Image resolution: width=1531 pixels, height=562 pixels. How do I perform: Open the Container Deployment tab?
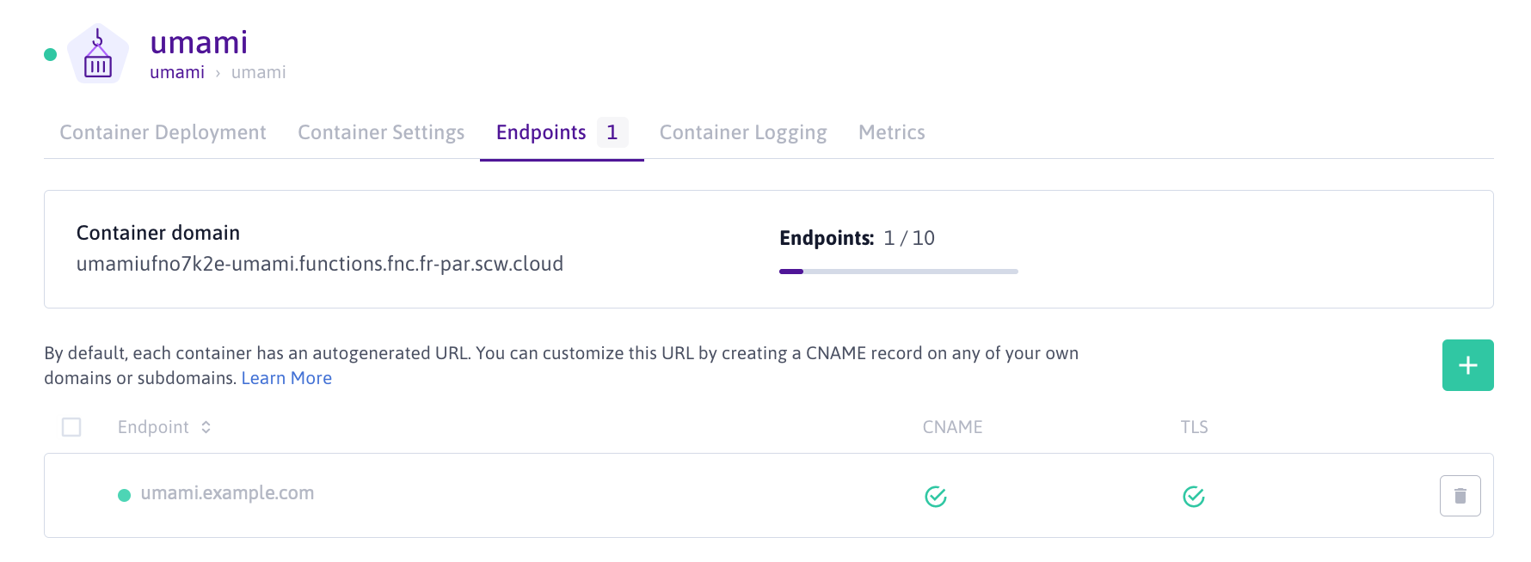point(163,132)
